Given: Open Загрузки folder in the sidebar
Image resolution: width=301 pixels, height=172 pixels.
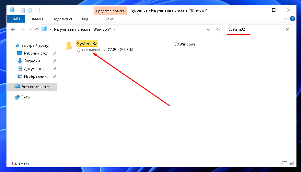Looking at the screenshot, I should (x=32, y=61).
